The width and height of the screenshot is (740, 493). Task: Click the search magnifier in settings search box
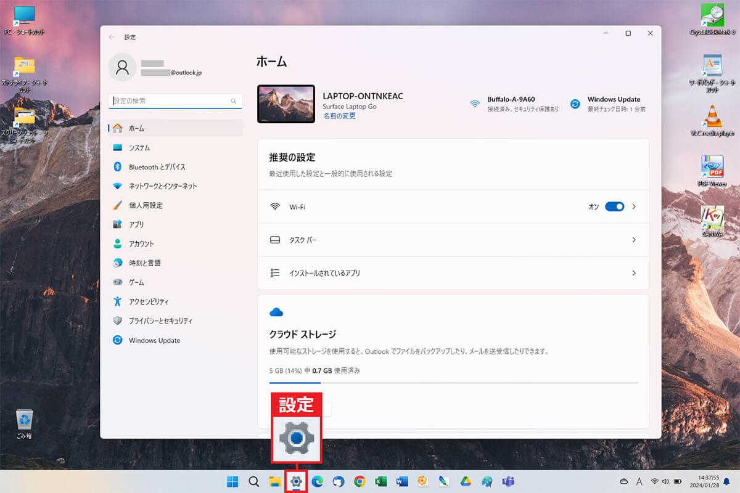click(x=234, y=101)
